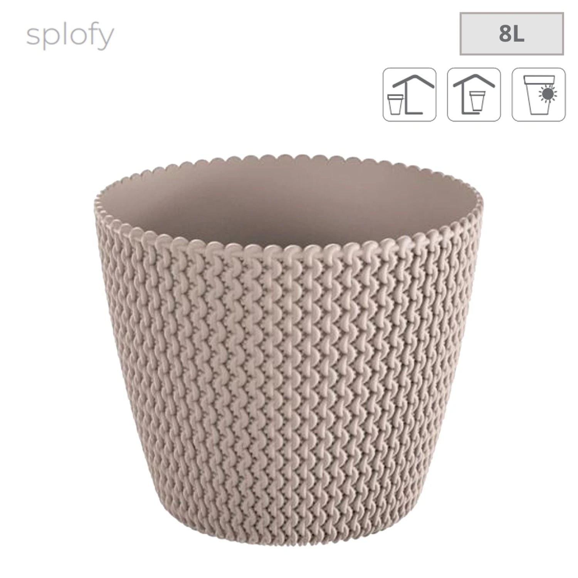Click the letter y ending splofy
The image size is (578, 578).
[106, 39]
